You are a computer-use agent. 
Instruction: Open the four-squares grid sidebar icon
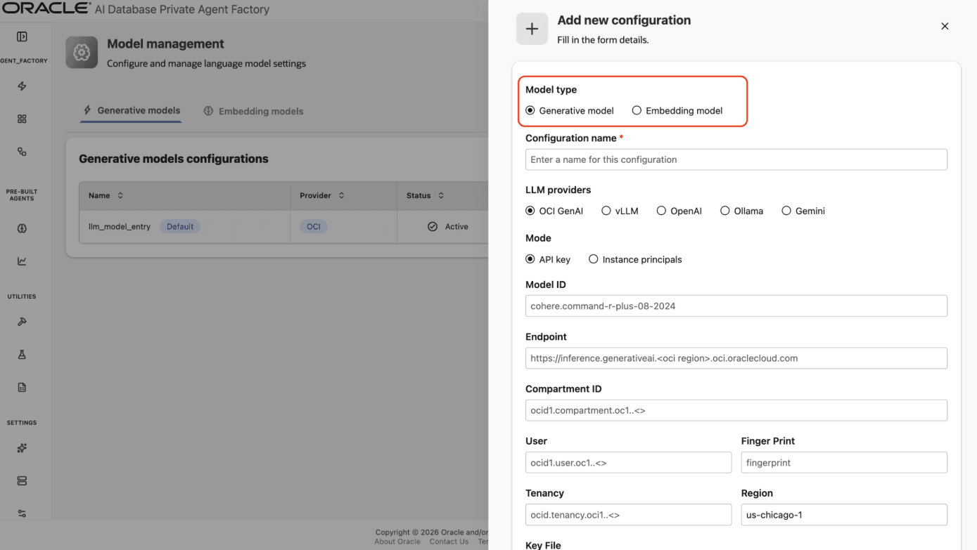(22, 119)
